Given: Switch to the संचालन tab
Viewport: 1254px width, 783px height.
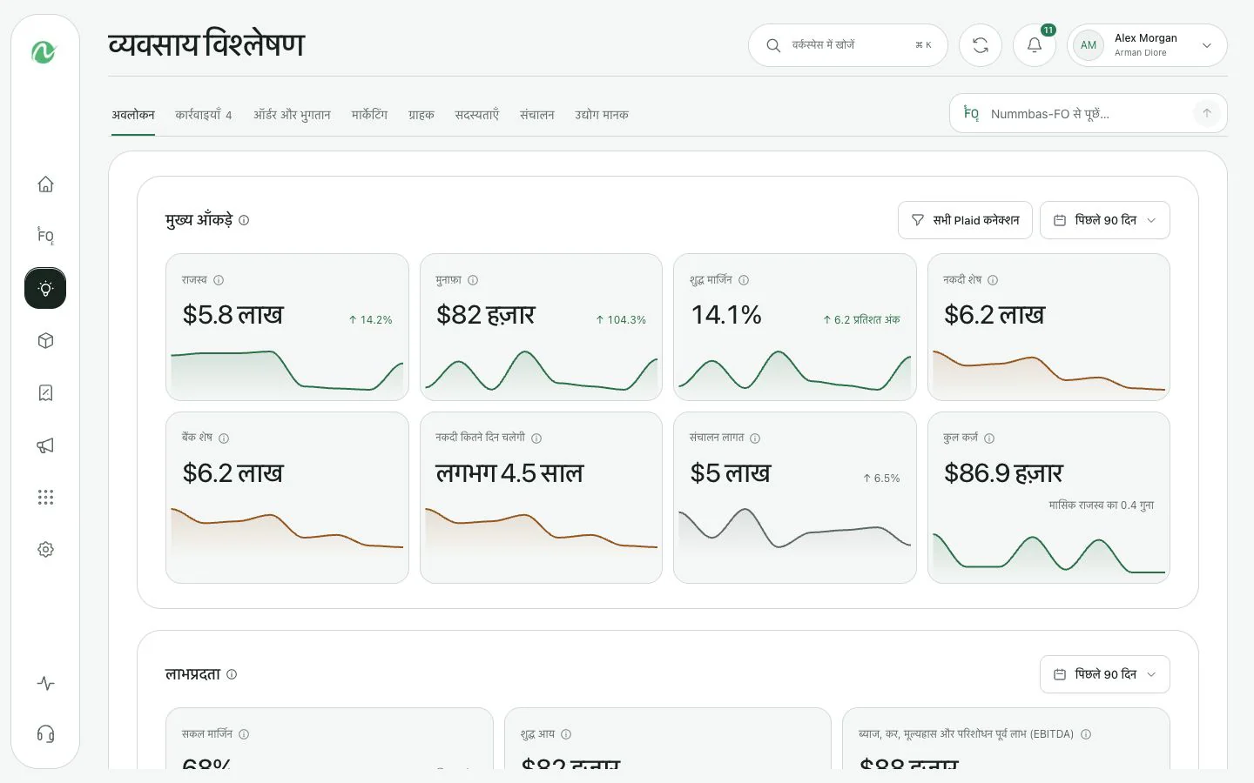Looking at the screenshot, I should coord(537,115).
